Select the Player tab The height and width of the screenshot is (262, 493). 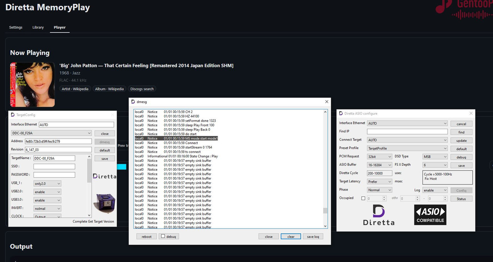point(60,27)
